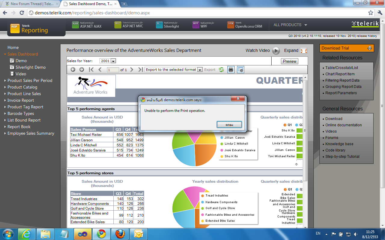Image resolution: width=385 pixels, height=240 pixels.
Task: Expand the Product Line Sales item
Action: (5, 94)
